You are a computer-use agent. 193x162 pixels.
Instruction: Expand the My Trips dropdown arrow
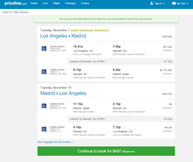187,3
